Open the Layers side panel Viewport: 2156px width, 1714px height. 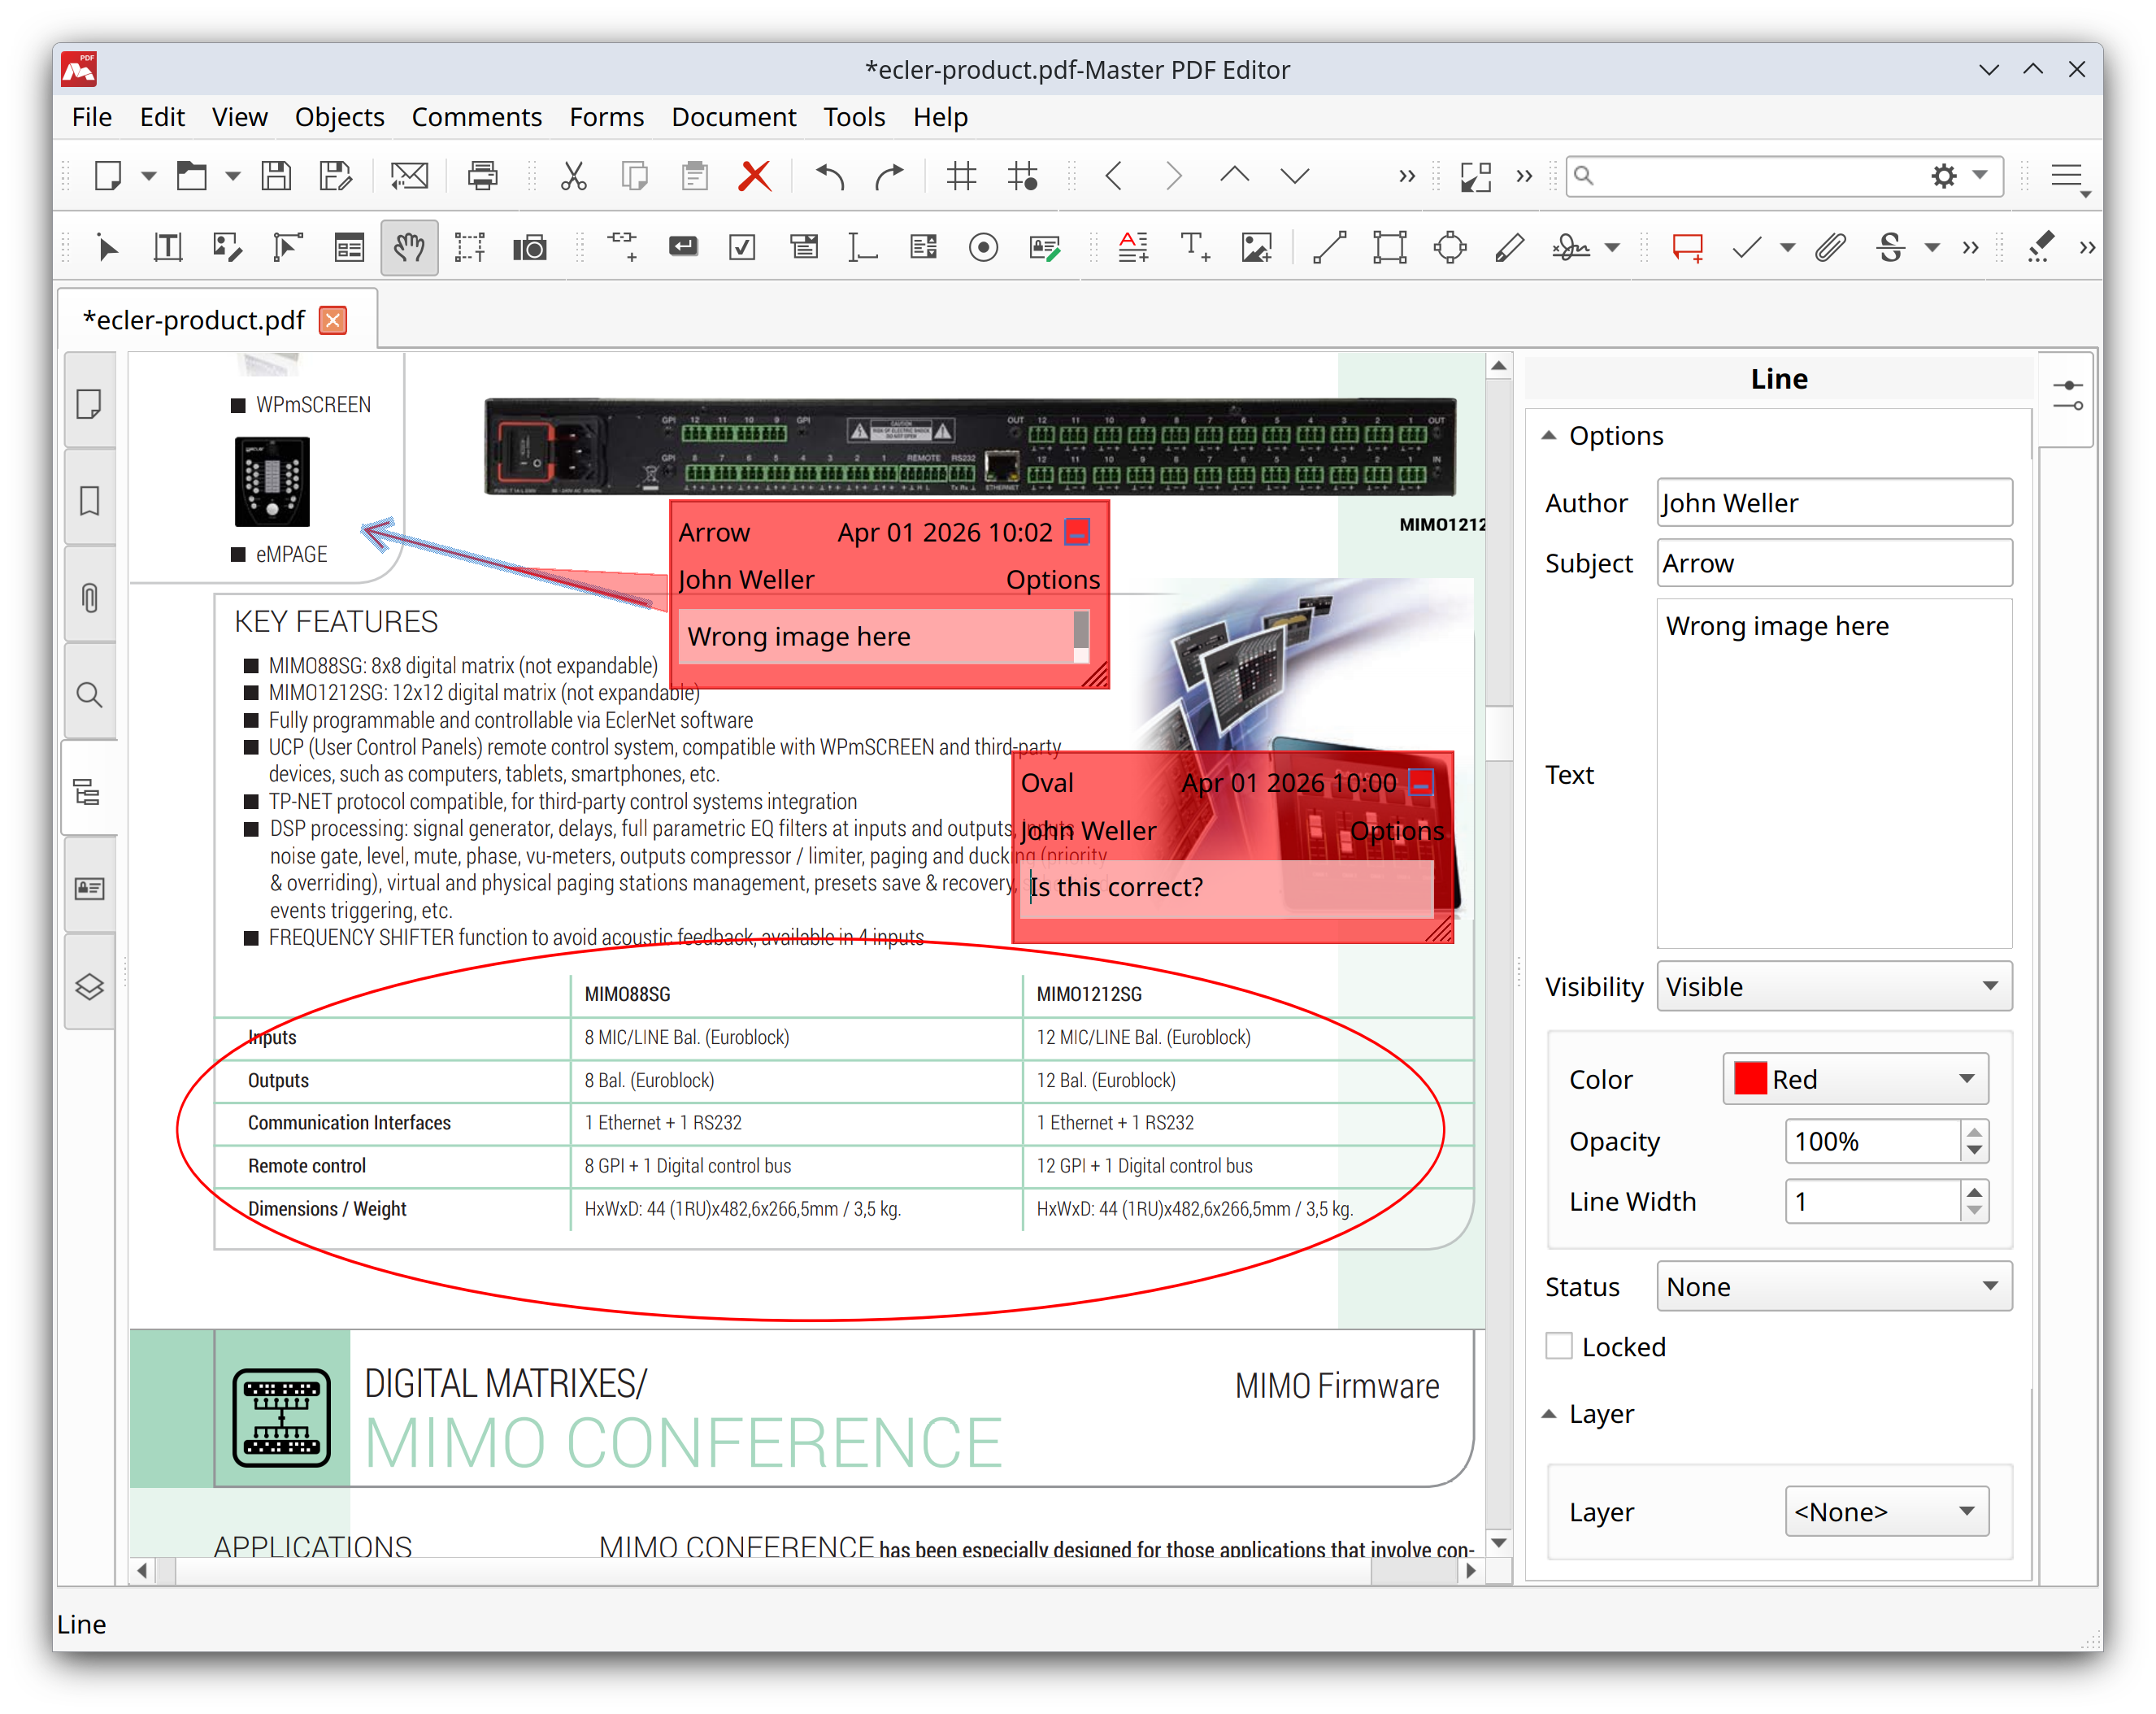[x=90, y=987]
